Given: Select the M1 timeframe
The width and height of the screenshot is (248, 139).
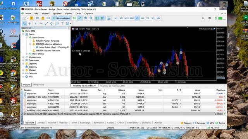Looking at the screenshot, I should pos(116,18).
